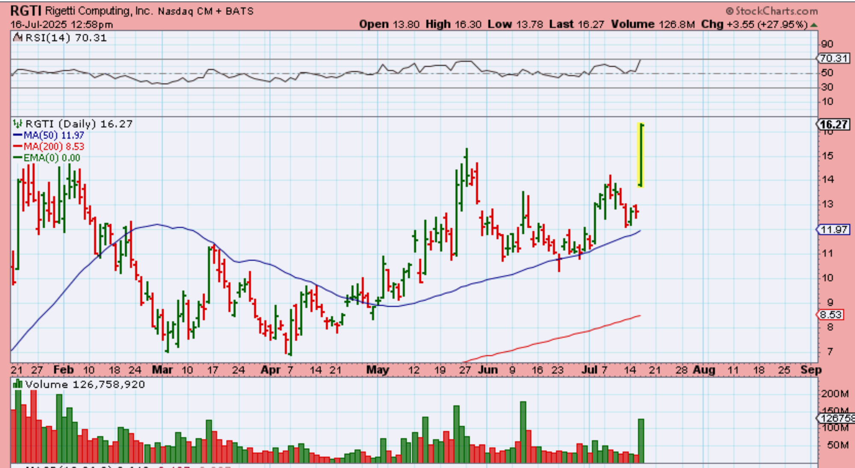Click the 16.27 last-price axis tag
This screenshot has width=855, height=468.
pos(834,124)
